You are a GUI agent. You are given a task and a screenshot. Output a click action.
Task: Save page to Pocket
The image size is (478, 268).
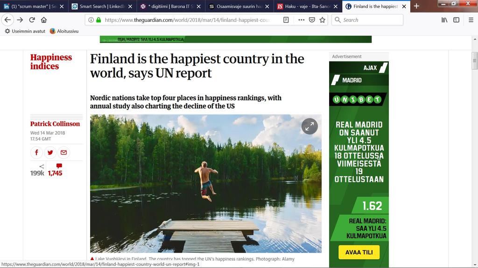click(312, 20)
